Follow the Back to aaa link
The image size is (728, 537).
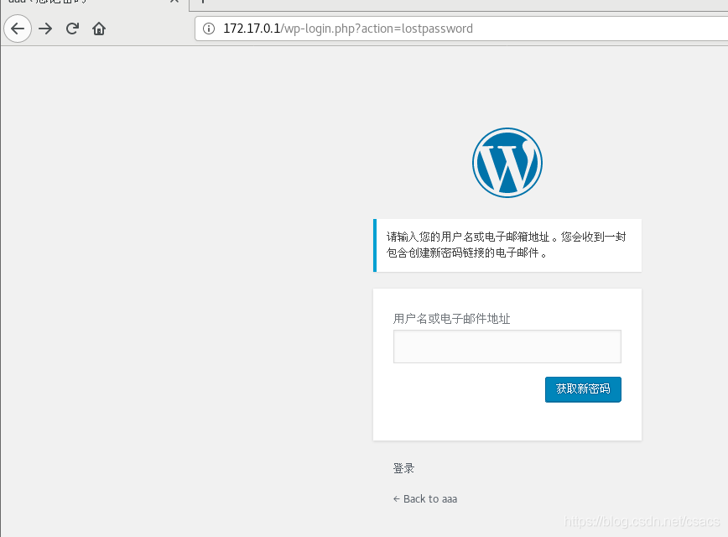tap(425, 499)
